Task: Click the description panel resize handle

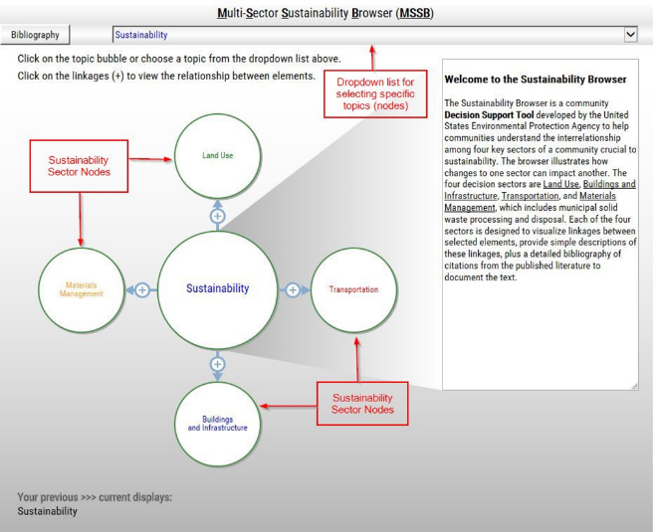Action: 632,385
